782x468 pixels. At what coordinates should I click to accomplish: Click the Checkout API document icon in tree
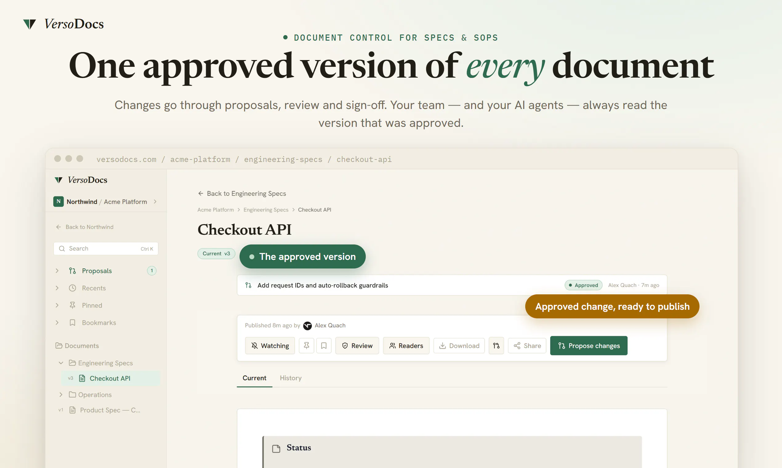tap(82, 378)
